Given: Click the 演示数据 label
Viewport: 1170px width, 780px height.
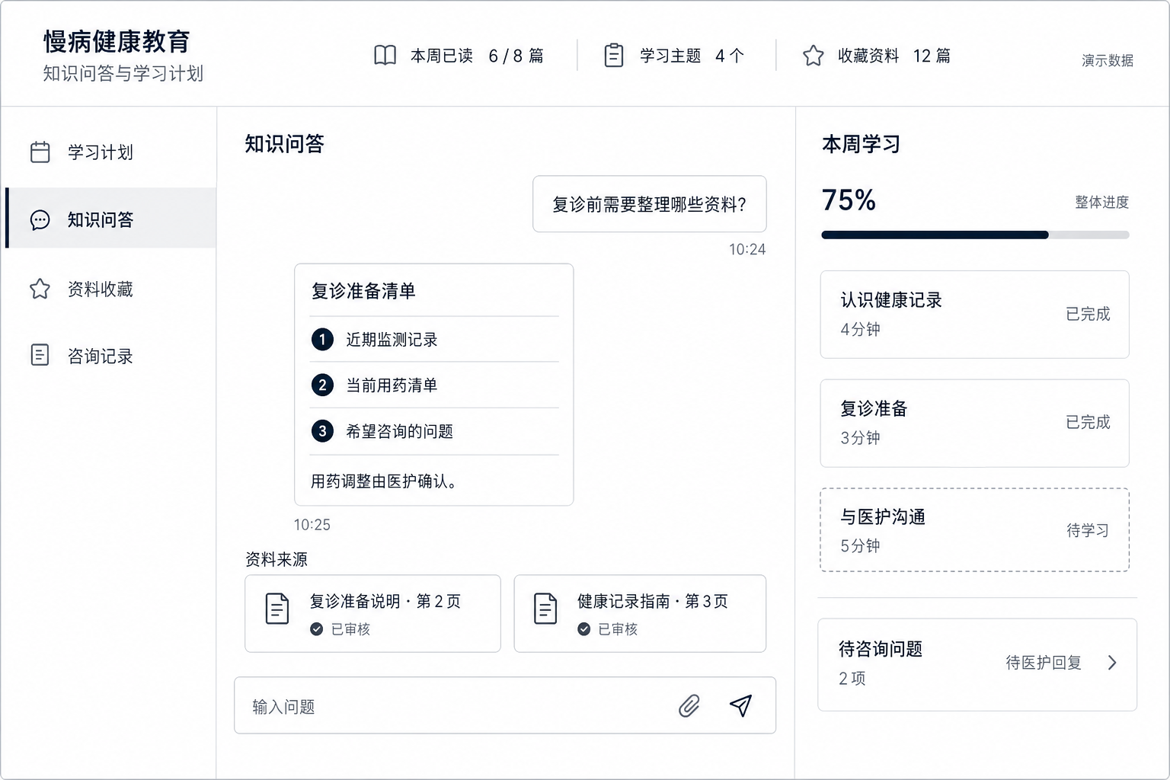Looking at the screenshot, I should click(1108, 61).
